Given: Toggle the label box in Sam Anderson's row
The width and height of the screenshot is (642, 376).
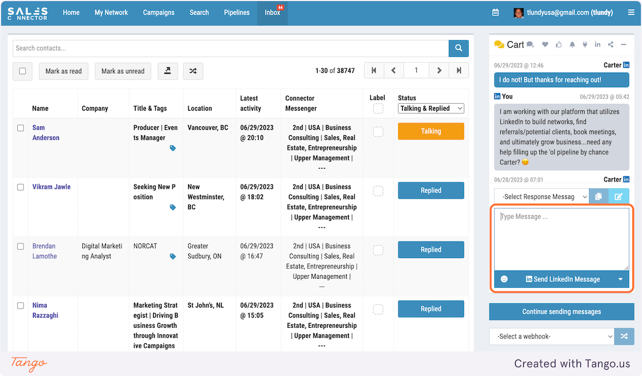Looking at the screenshot, I should pyautogui.click(x=378, y=132).
